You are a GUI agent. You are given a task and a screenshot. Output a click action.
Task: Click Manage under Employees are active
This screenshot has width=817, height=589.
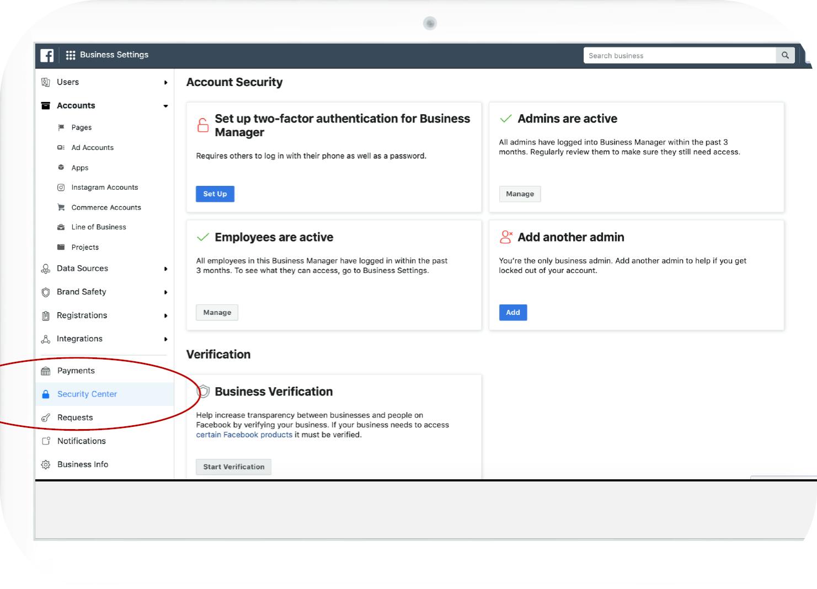[217, 313]
